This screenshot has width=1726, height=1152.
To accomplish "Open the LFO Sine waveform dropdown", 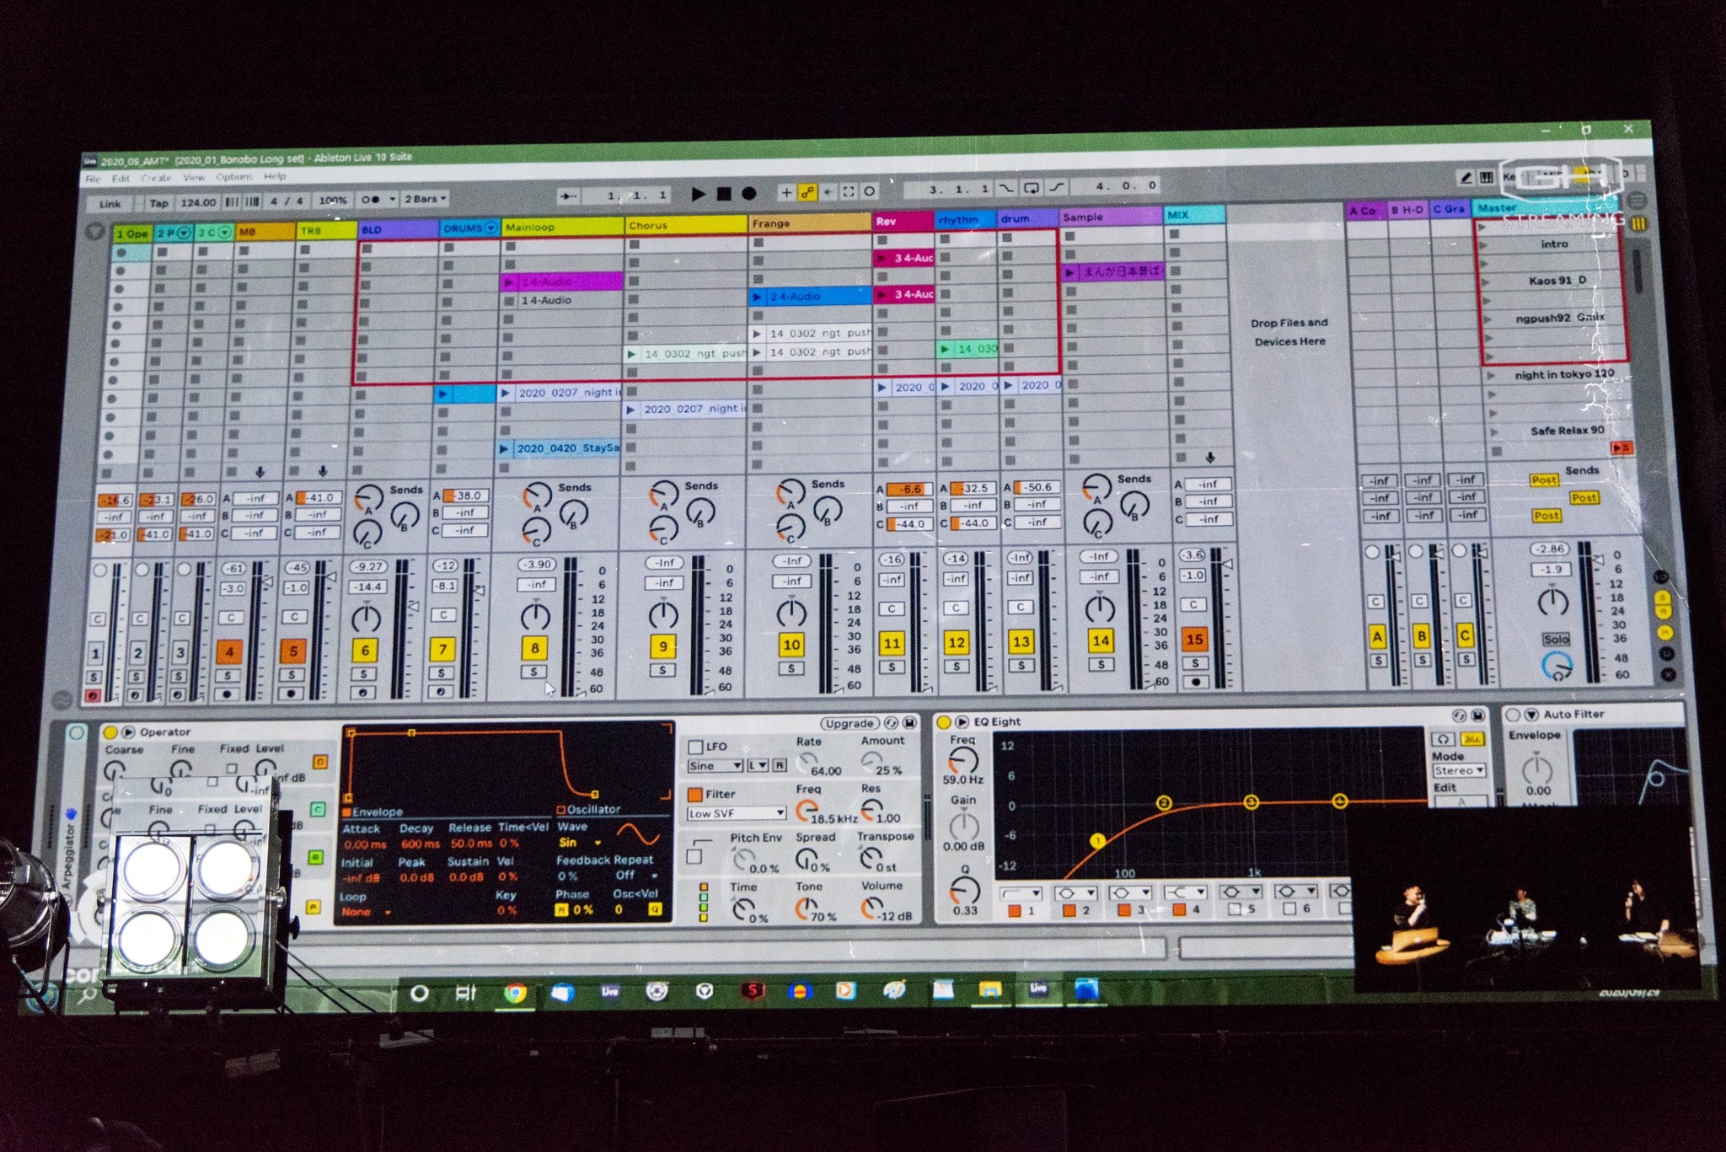I will (715, 766).
